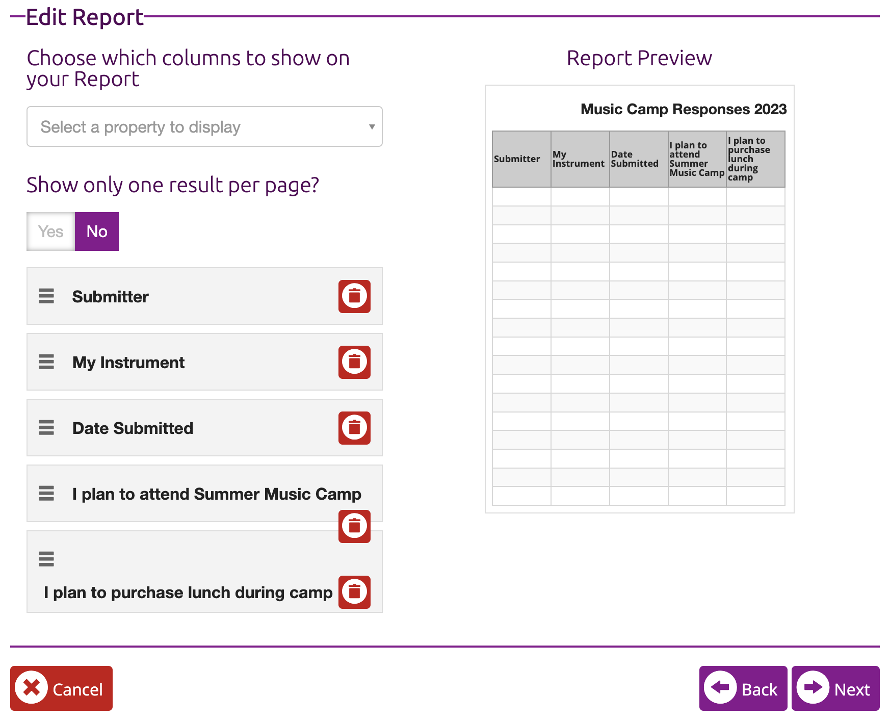The image size is (890, 721).
Task: Click the Music Camp Responses 2023 title
Action: [684, 109]
